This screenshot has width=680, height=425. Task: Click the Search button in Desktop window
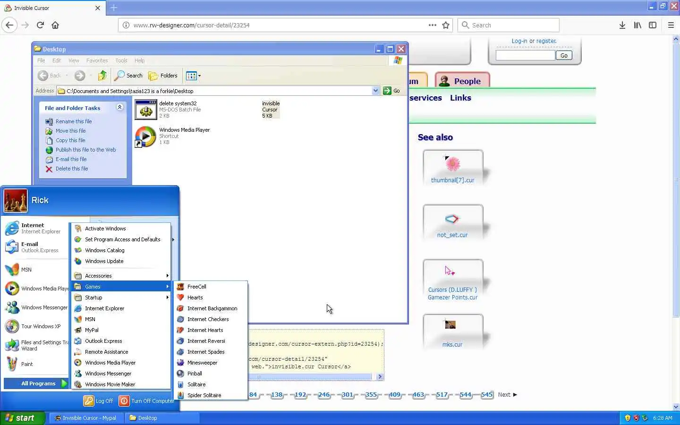coord(128,76)
